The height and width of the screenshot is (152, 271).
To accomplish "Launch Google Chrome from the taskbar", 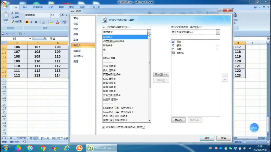I will click(43, 148).
